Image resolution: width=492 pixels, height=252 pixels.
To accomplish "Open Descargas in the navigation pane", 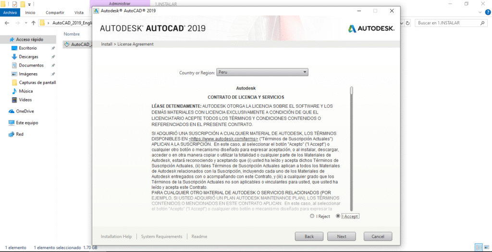I will coord(28,57).
